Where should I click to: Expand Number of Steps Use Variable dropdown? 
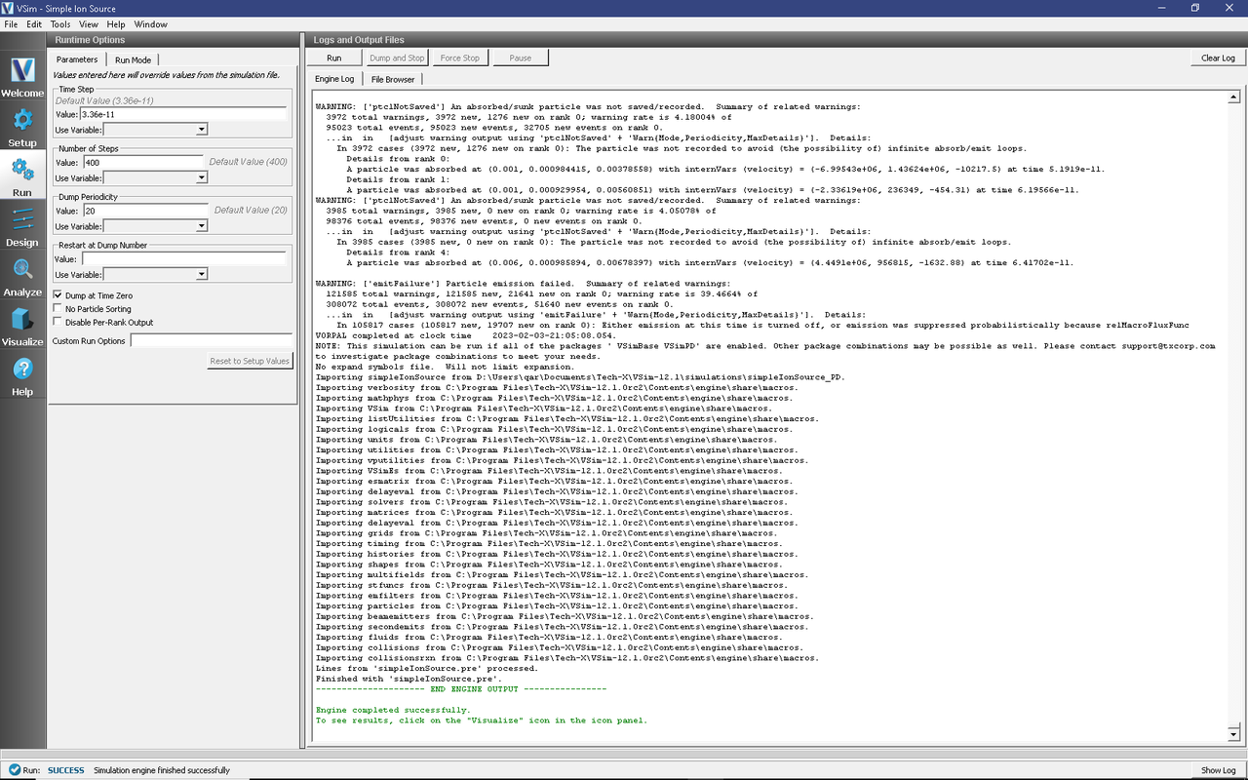(155, 178)
